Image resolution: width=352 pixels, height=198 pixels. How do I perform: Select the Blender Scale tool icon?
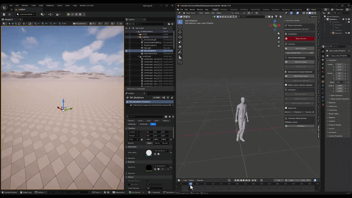click(180, 42)
